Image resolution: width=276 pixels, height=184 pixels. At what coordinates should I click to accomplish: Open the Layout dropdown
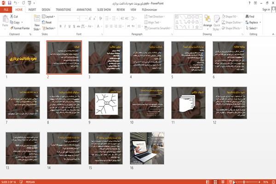[x=48, y=17]
